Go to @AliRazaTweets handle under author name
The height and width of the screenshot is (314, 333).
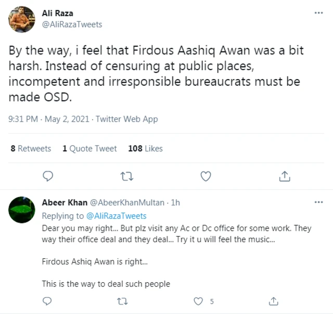click(72, 24)
